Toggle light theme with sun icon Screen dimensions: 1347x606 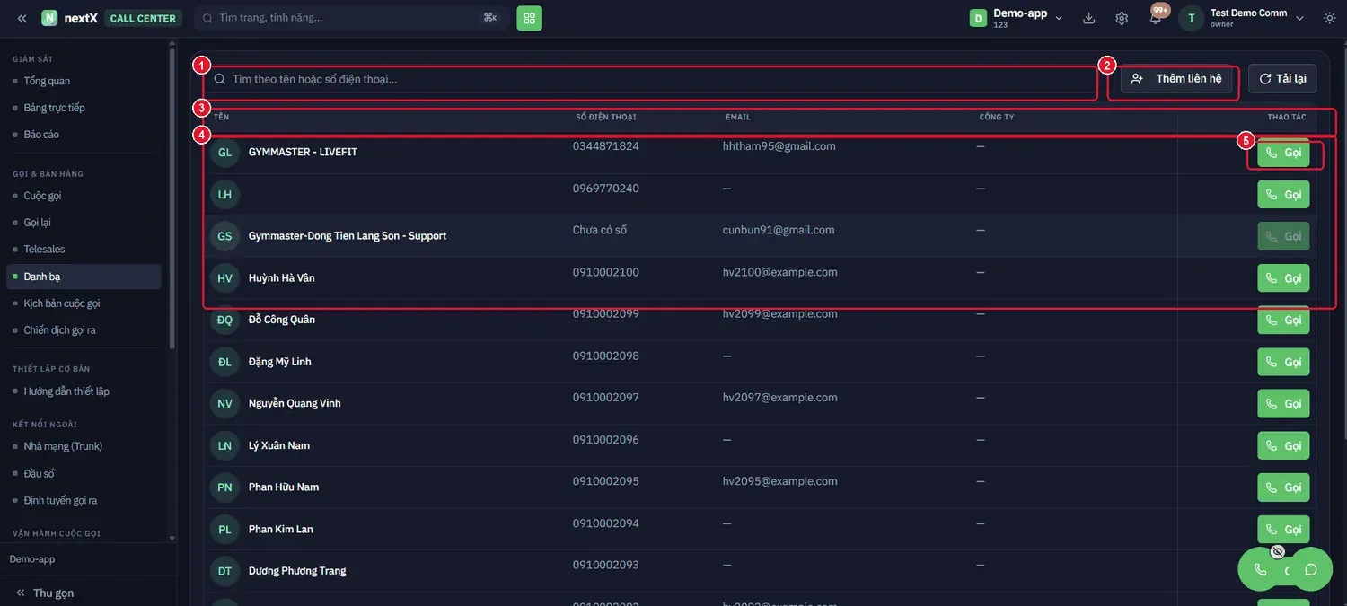pos(1329,18)
